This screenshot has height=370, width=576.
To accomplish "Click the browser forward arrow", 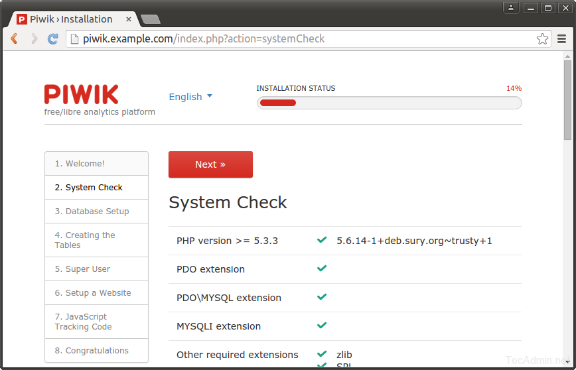I will 34,39.
